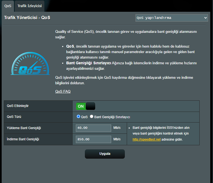Image resolution: width=213 pixels, height=183 pixels.
Task: Follow the http://speedtest.net link
Action: 146,140
